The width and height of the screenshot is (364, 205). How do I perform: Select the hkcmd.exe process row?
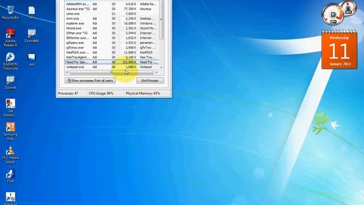112,28
